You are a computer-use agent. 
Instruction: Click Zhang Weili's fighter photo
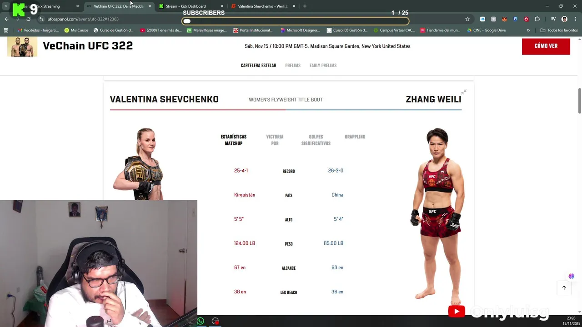(436, 216)
